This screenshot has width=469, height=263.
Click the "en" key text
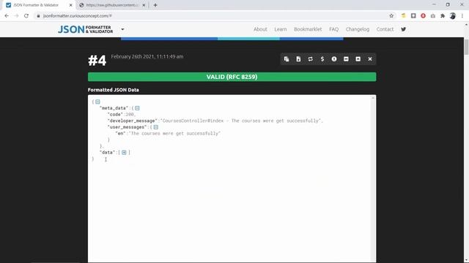point(120,133)
